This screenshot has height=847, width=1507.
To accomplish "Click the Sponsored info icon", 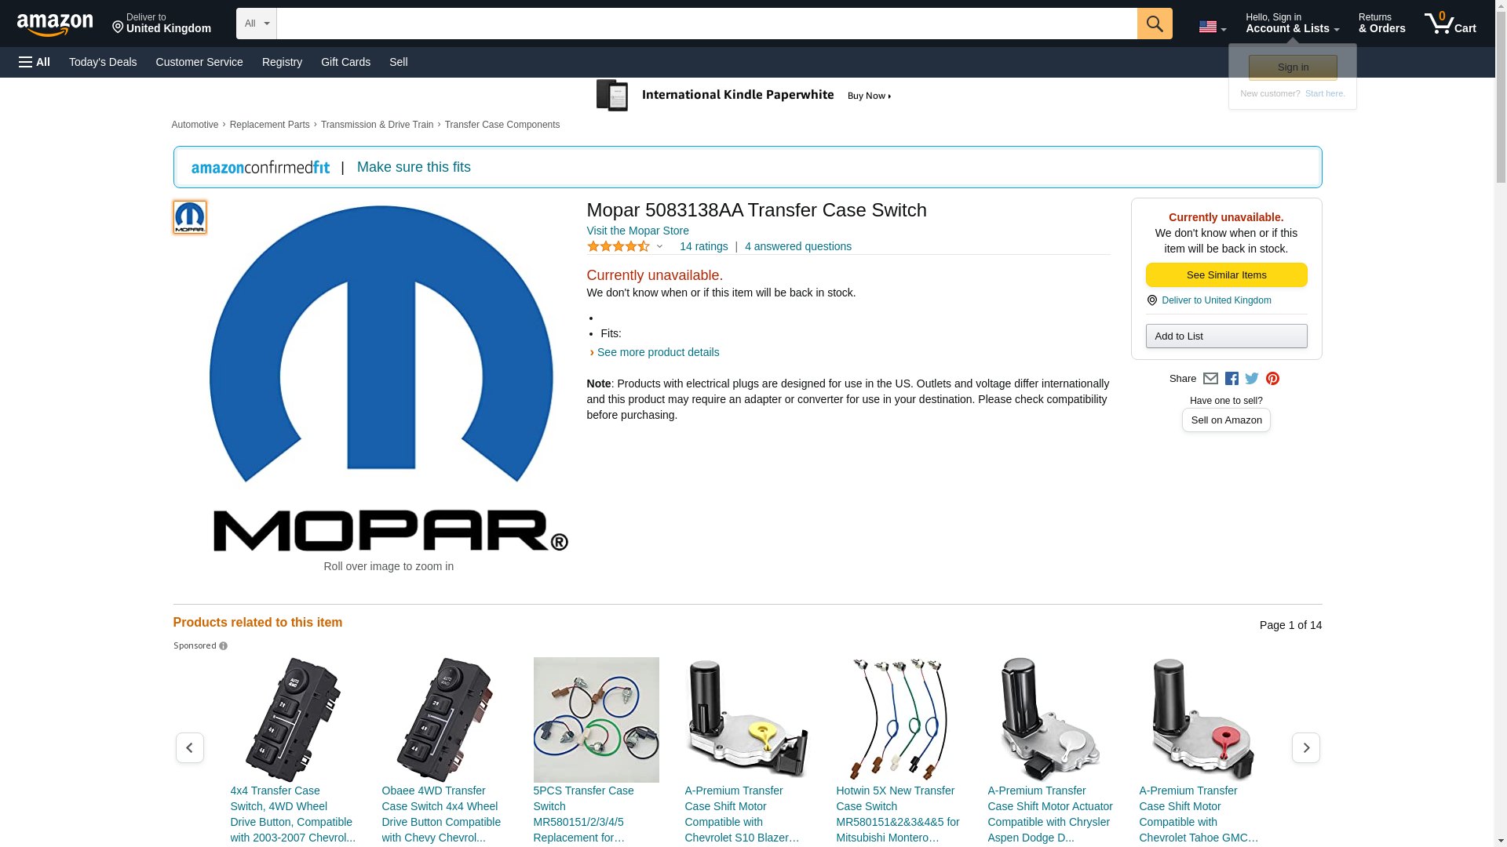I will (x=223, y=646).
